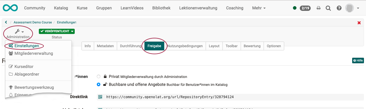Viewport: 366px width, 109px height.
Task: Switch to the Layout tab
Action: [214, 46]
